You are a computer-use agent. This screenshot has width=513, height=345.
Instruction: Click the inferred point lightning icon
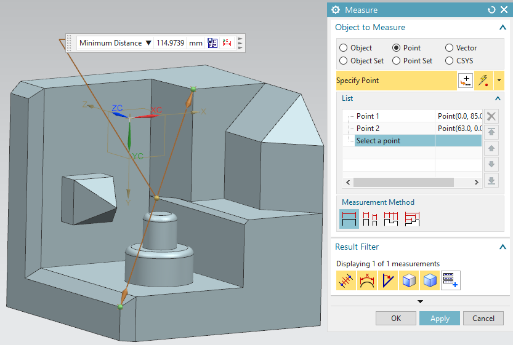(483, 81)
